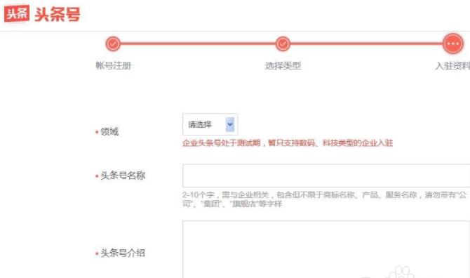Click the 帐号注册 completed step circle
470x278 pixels.
click(113, 44)
